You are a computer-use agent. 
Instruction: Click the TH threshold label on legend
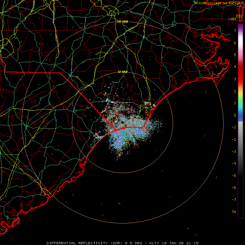pyautogui.click(x=234, y=212)
